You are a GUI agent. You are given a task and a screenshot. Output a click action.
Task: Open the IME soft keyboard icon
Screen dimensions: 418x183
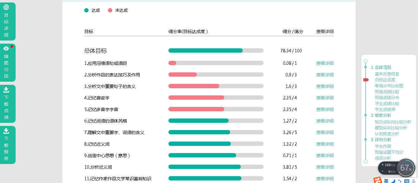(406, 181)
